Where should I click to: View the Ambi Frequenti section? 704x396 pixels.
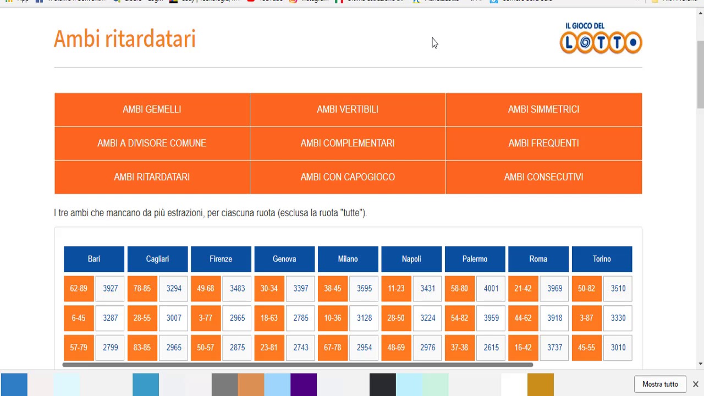click(543, 143)
